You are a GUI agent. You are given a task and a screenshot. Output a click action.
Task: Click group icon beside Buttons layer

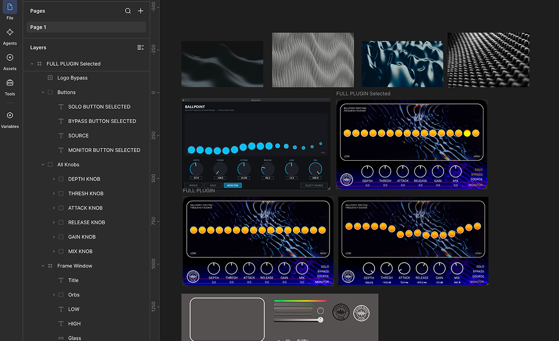point(50,92)
